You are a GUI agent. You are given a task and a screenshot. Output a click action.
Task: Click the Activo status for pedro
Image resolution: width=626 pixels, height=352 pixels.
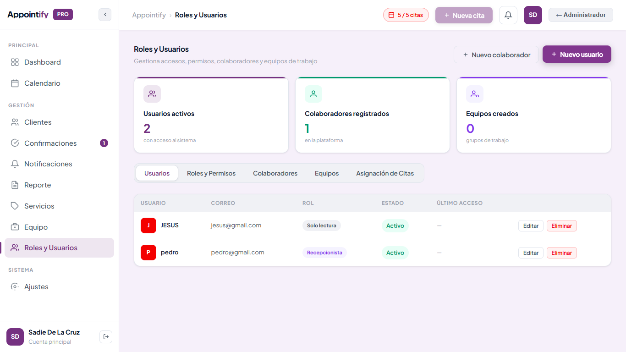[x=395, y=253]
